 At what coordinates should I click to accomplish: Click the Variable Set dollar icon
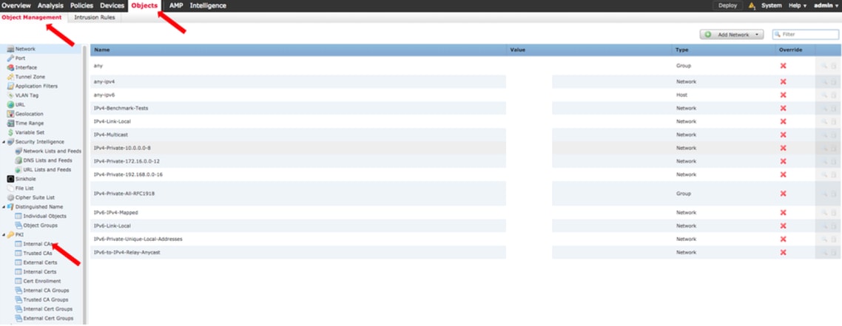pyautogui.click(x=10, y=132)
